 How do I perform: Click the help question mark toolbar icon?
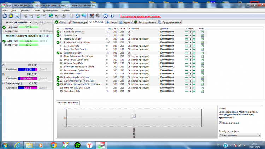105,16
